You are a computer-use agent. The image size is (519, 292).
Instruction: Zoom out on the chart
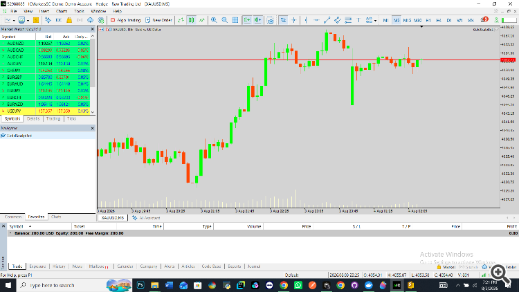[225, 20]
